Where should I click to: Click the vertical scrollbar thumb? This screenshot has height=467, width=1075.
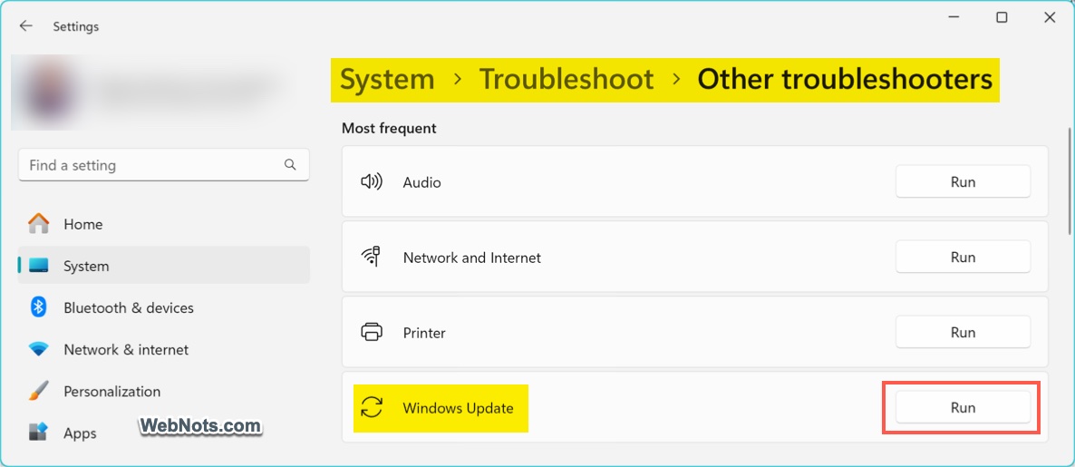tap(1070, 180)
